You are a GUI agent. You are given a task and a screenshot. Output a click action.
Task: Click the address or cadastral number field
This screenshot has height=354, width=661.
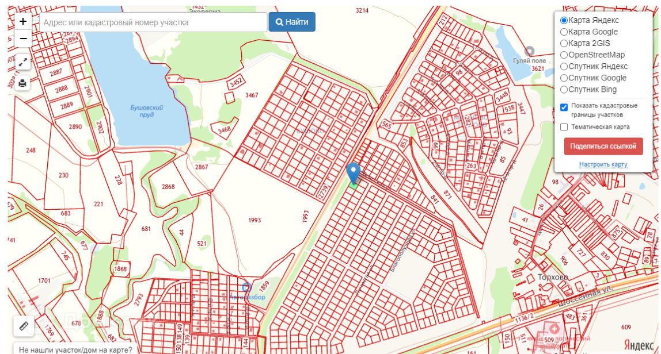(x=153, y=22)
